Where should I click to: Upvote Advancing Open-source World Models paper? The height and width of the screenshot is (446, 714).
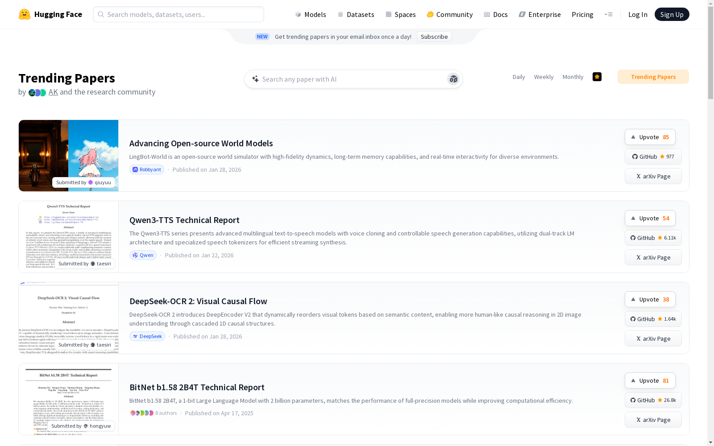point(650,137)
